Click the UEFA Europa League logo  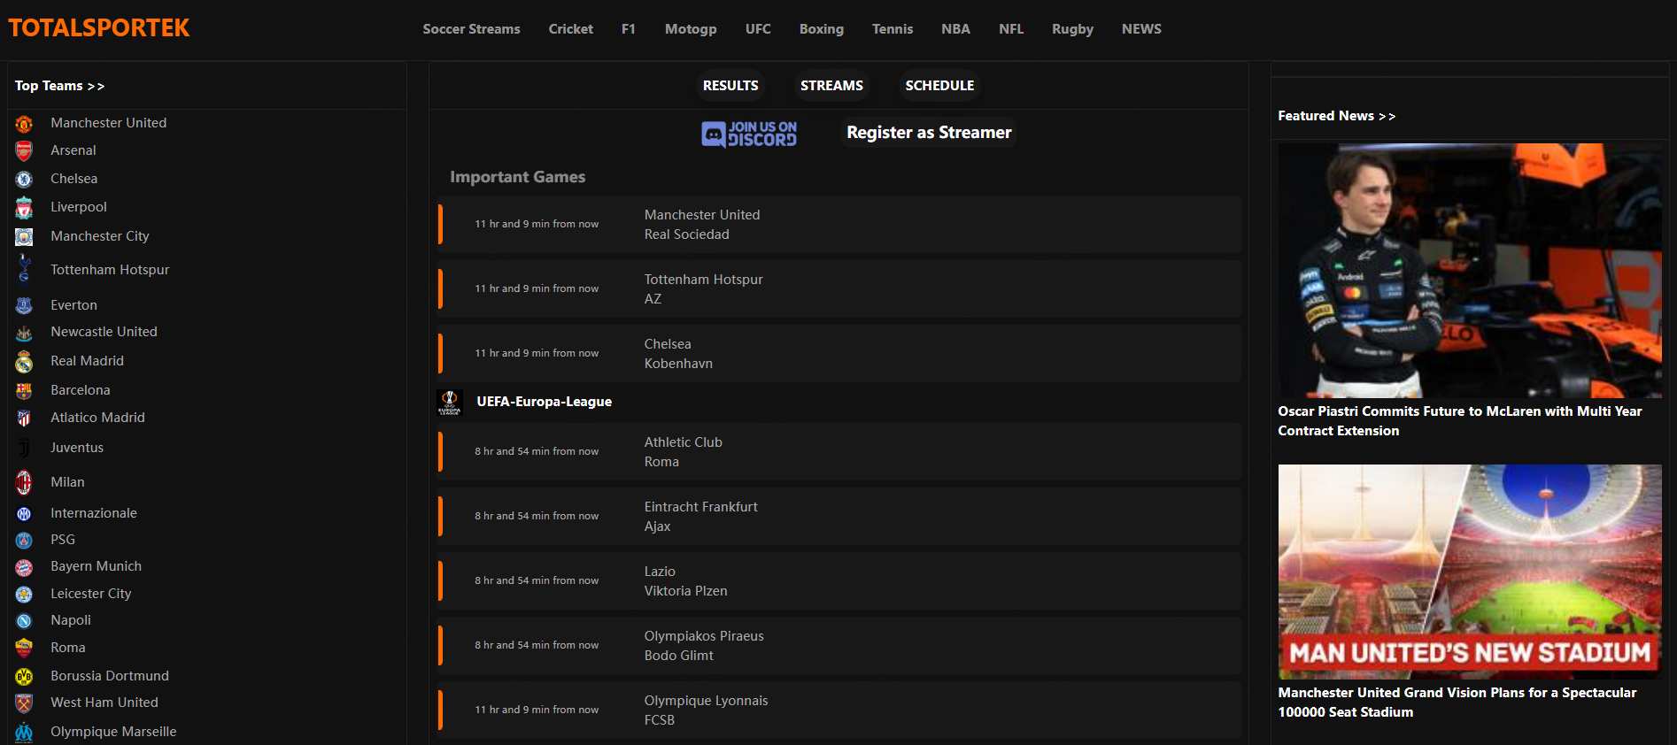click(450, 402)
